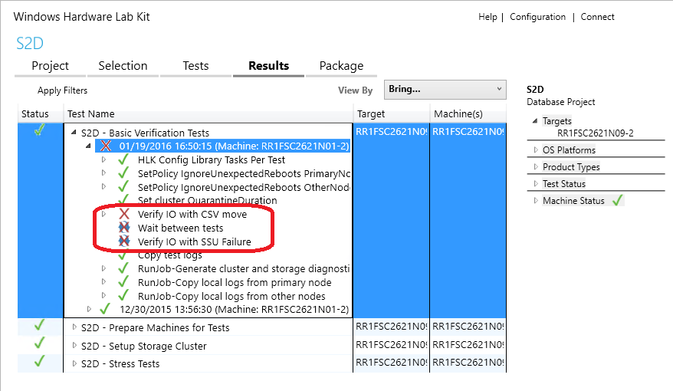Expand SetPolicy IgnoreUnexpectedReboots PrimaryNode row
This screenshot has height=391, width=673.
(103, 173)
